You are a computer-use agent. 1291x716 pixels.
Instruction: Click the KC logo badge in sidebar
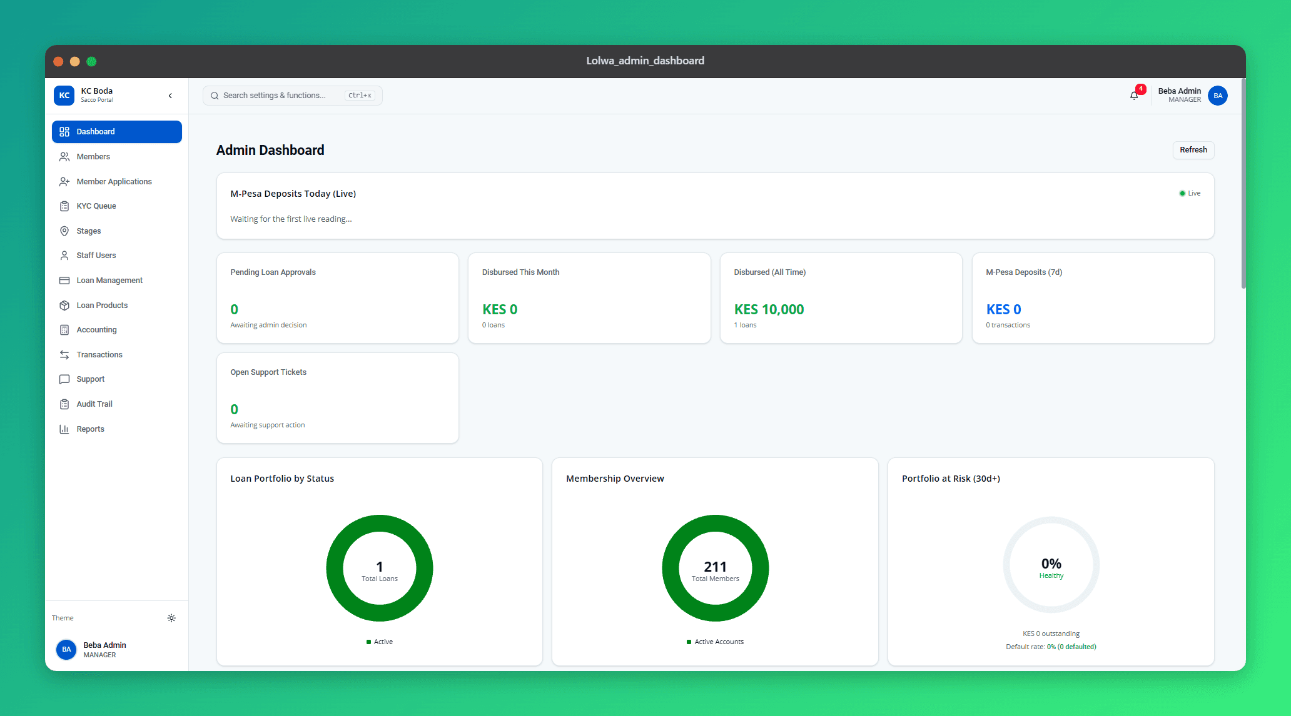pos(64,96)
